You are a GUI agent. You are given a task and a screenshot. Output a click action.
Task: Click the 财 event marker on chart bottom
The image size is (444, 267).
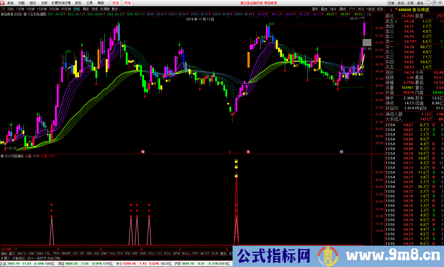point(341,152)
